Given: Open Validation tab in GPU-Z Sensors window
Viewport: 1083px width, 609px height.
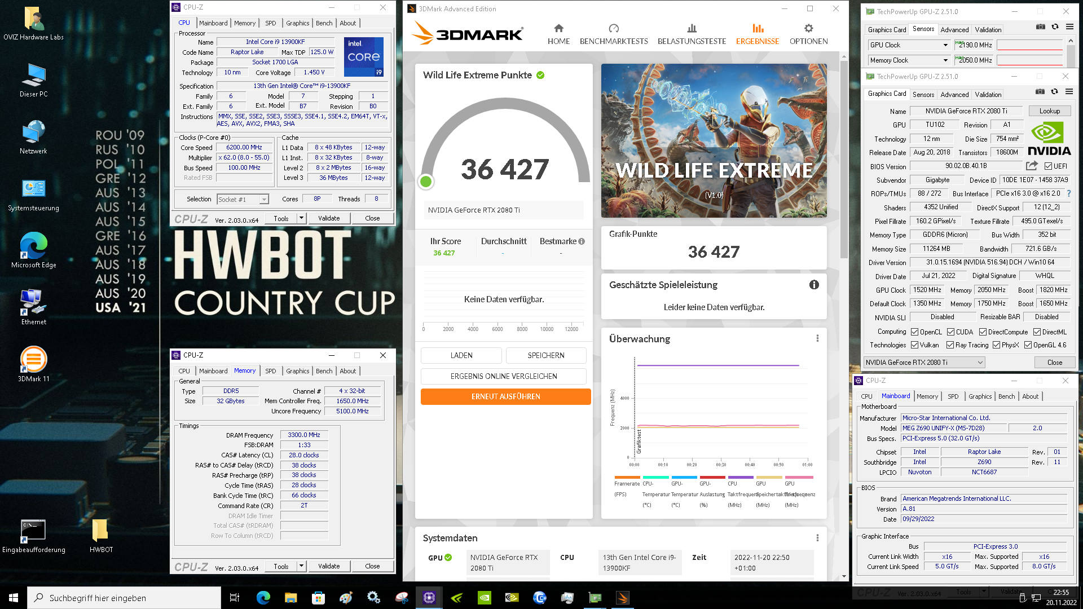Looking at the screenshot, I should click(x=988, y=30).
